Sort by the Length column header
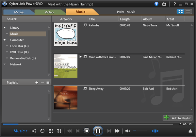 (130, 19)
